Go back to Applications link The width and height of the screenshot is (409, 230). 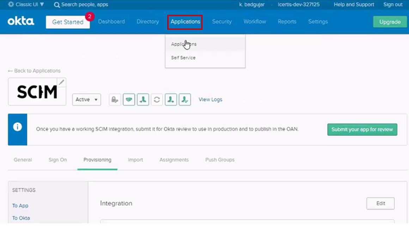point(34,71)
